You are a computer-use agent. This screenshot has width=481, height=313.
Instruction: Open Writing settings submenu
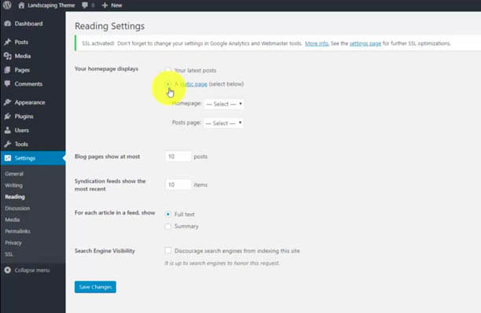point(13,186)
